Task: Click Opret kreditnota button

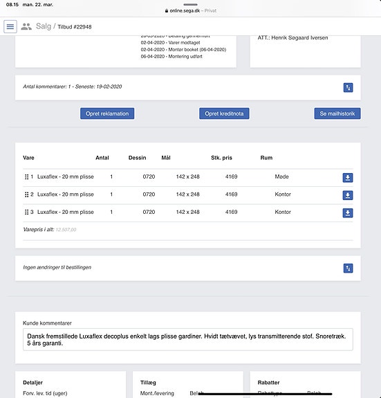Action: point(224,114)
